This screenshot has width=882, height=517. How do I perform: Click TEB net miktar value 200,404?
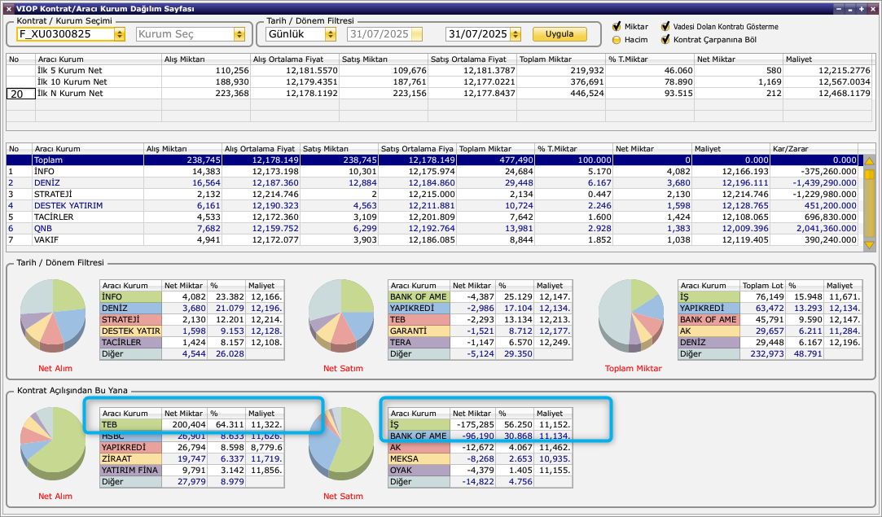(x=188, y=425)
